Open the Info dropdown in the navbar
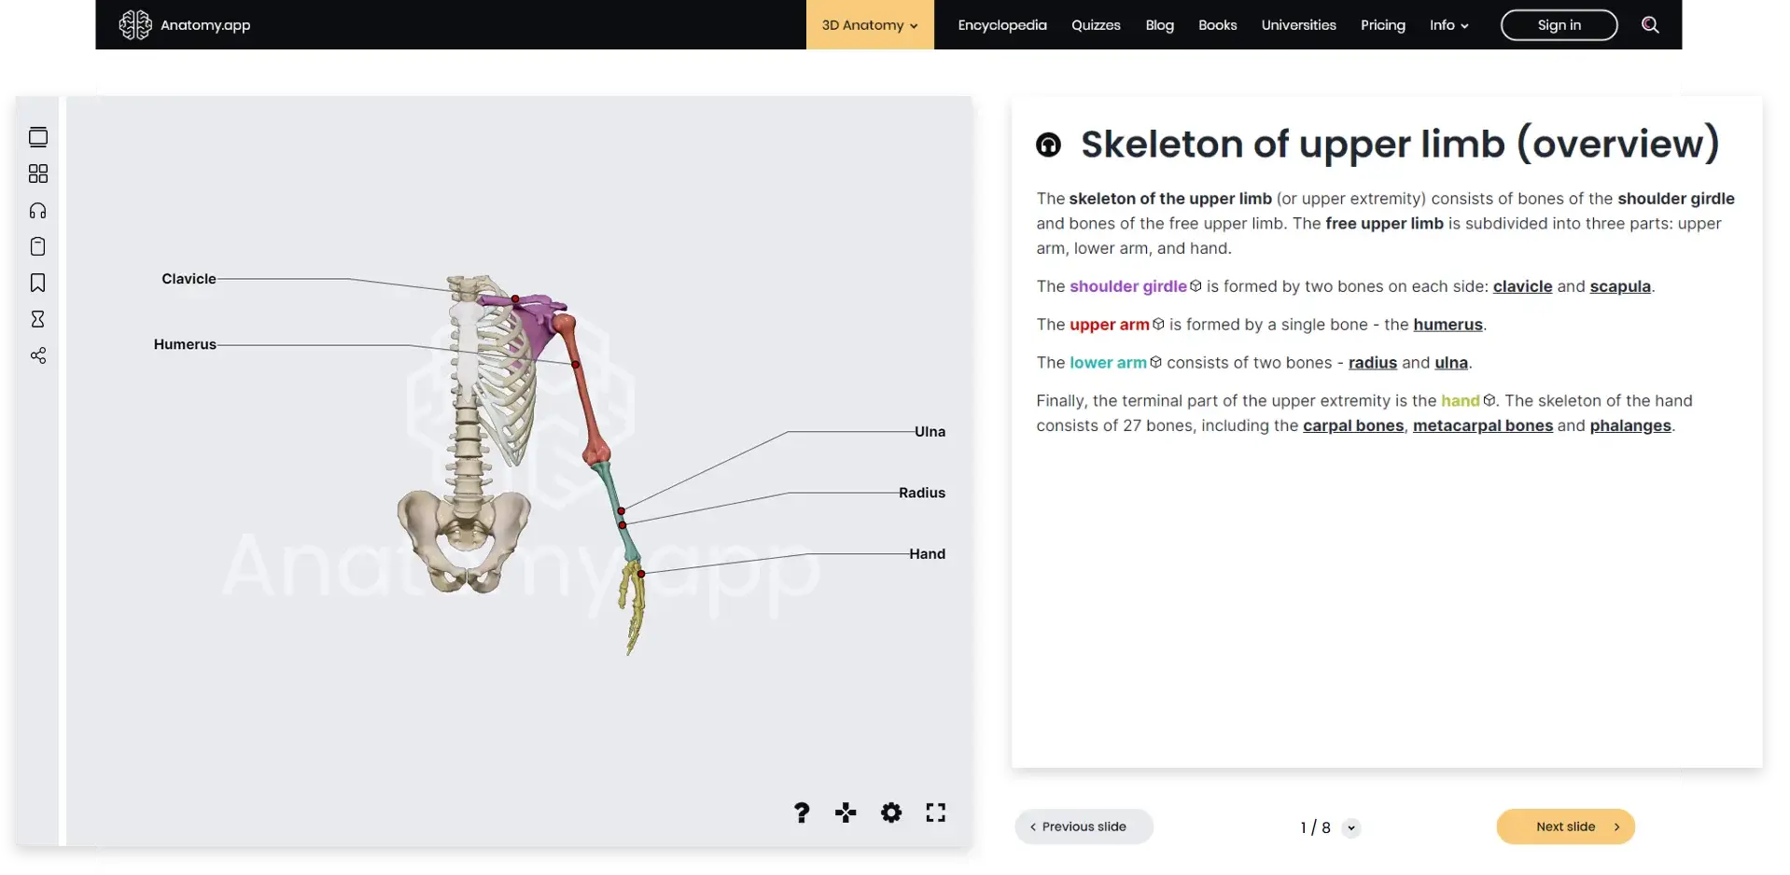 1447,24
